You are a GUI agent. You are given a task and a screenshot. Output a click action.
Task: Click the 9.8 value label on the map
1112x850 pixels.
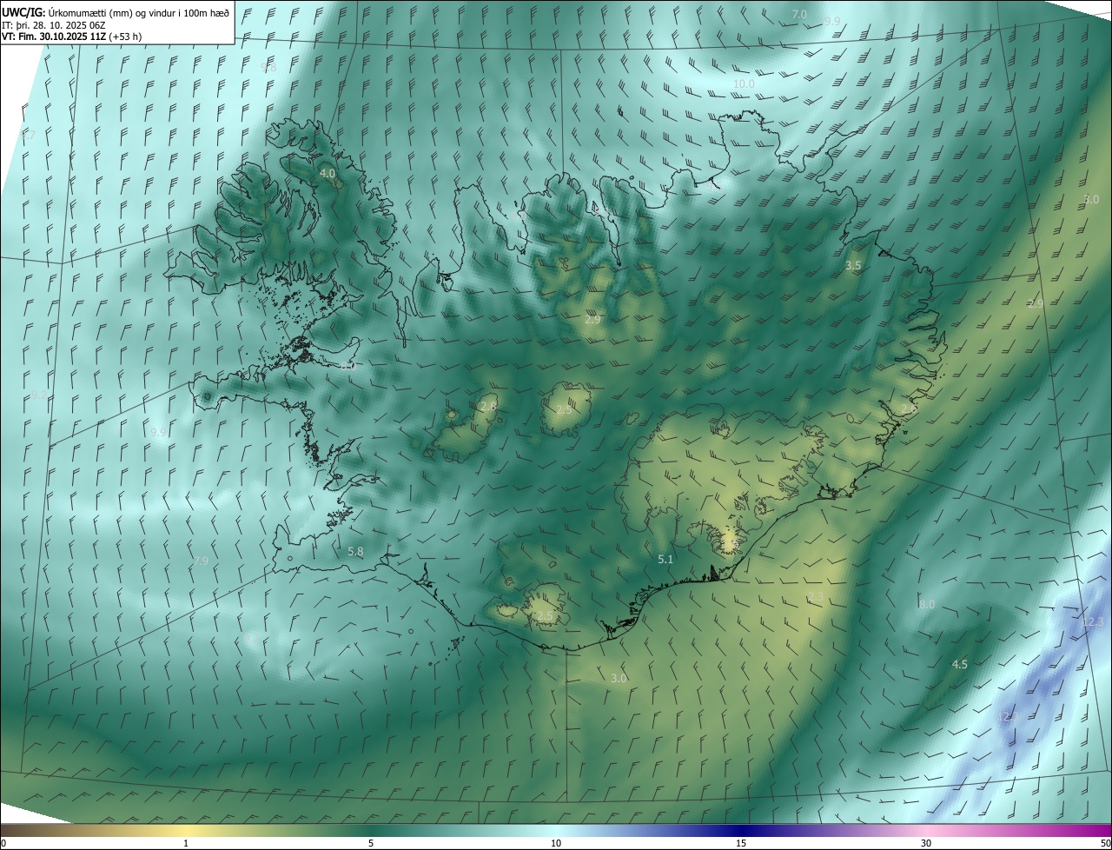(269, 68)
